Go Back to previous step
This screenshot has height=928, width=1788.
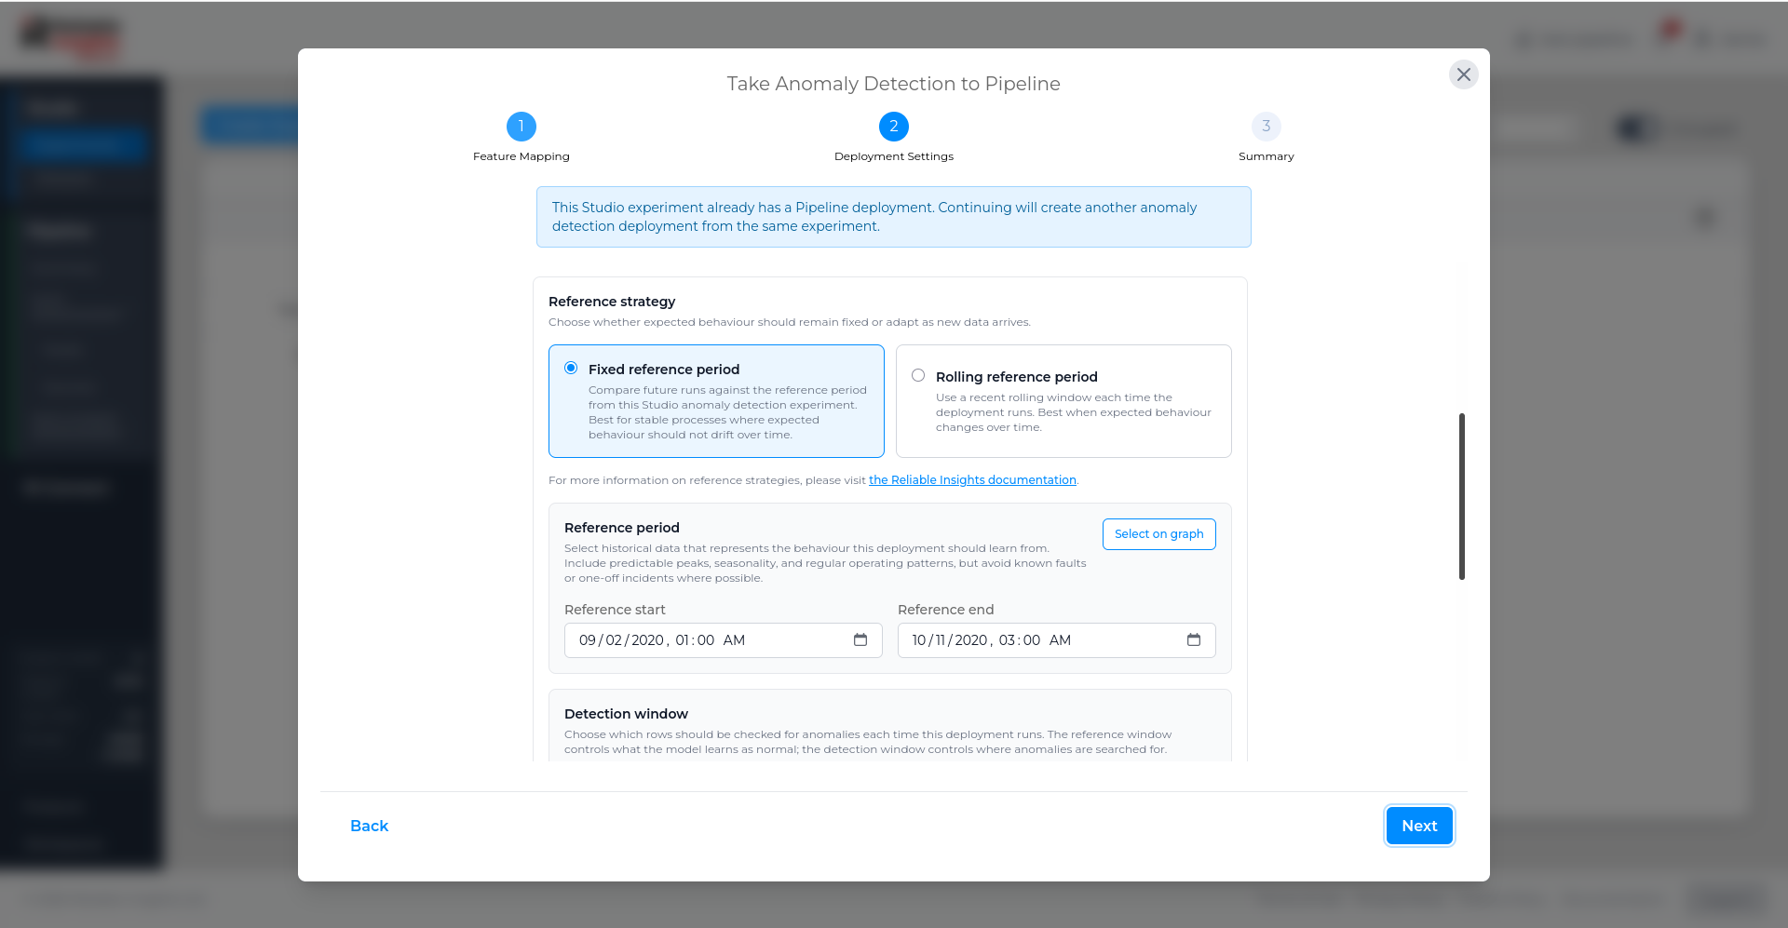pos(369,826)
